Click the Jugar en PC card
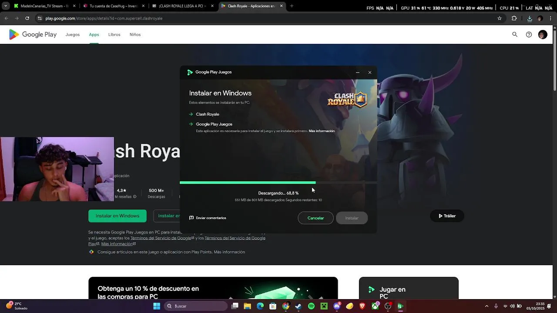This screenshot has width=557, height=313. pos(409,288)
